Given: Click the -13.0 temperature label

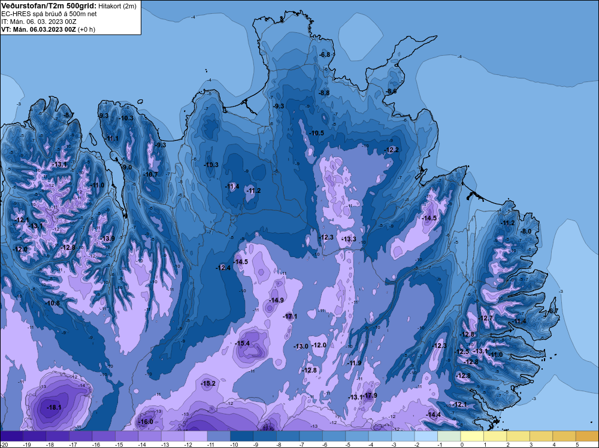Looking at the screenshot, I should [301, 346].
